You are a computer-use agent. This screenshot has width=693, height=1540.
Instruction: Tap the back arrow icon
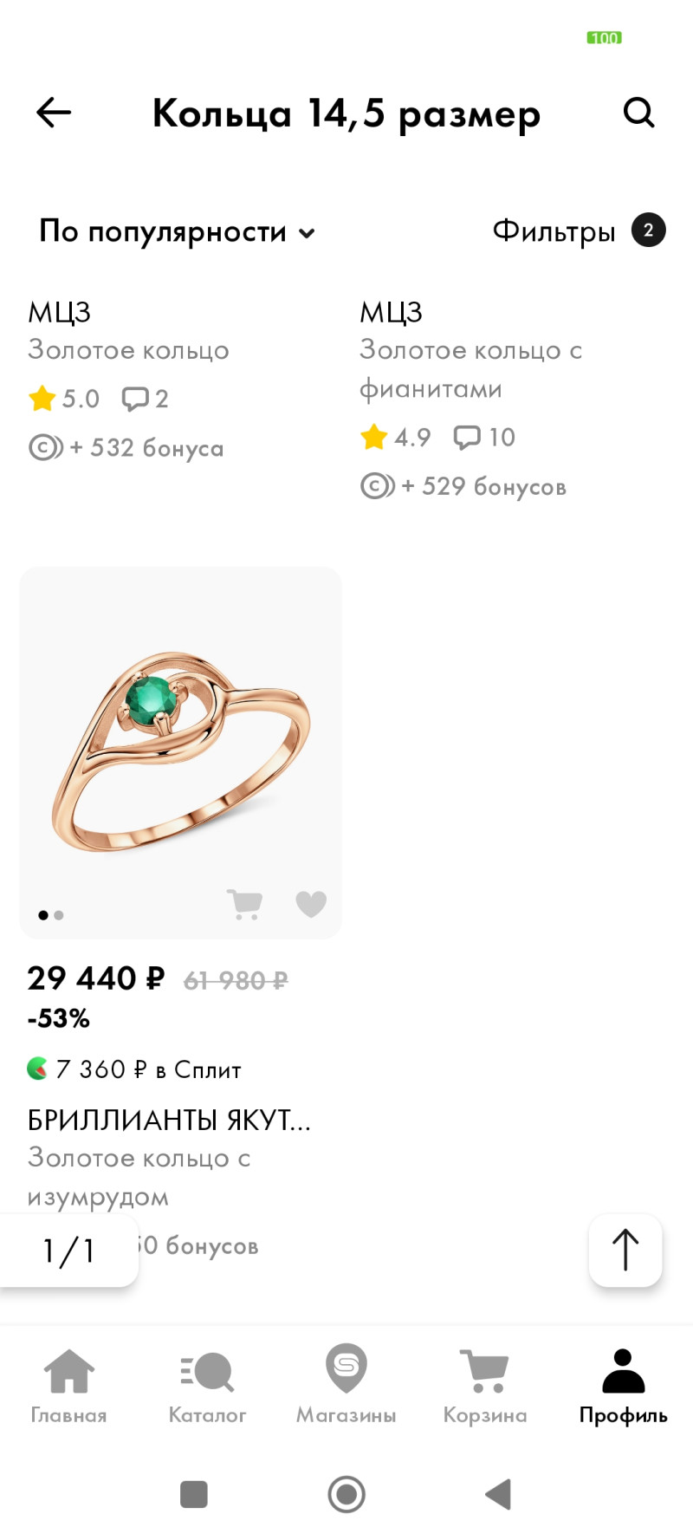click(x=54, y=113)
